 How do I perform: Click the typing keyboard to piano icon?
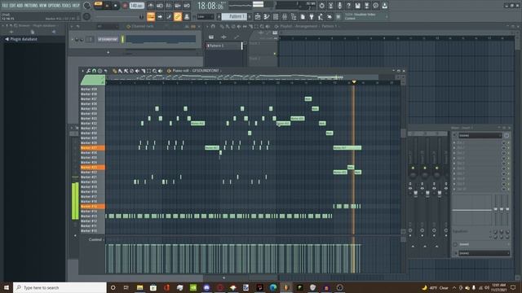pyautogui.click(x=151, y=16)
